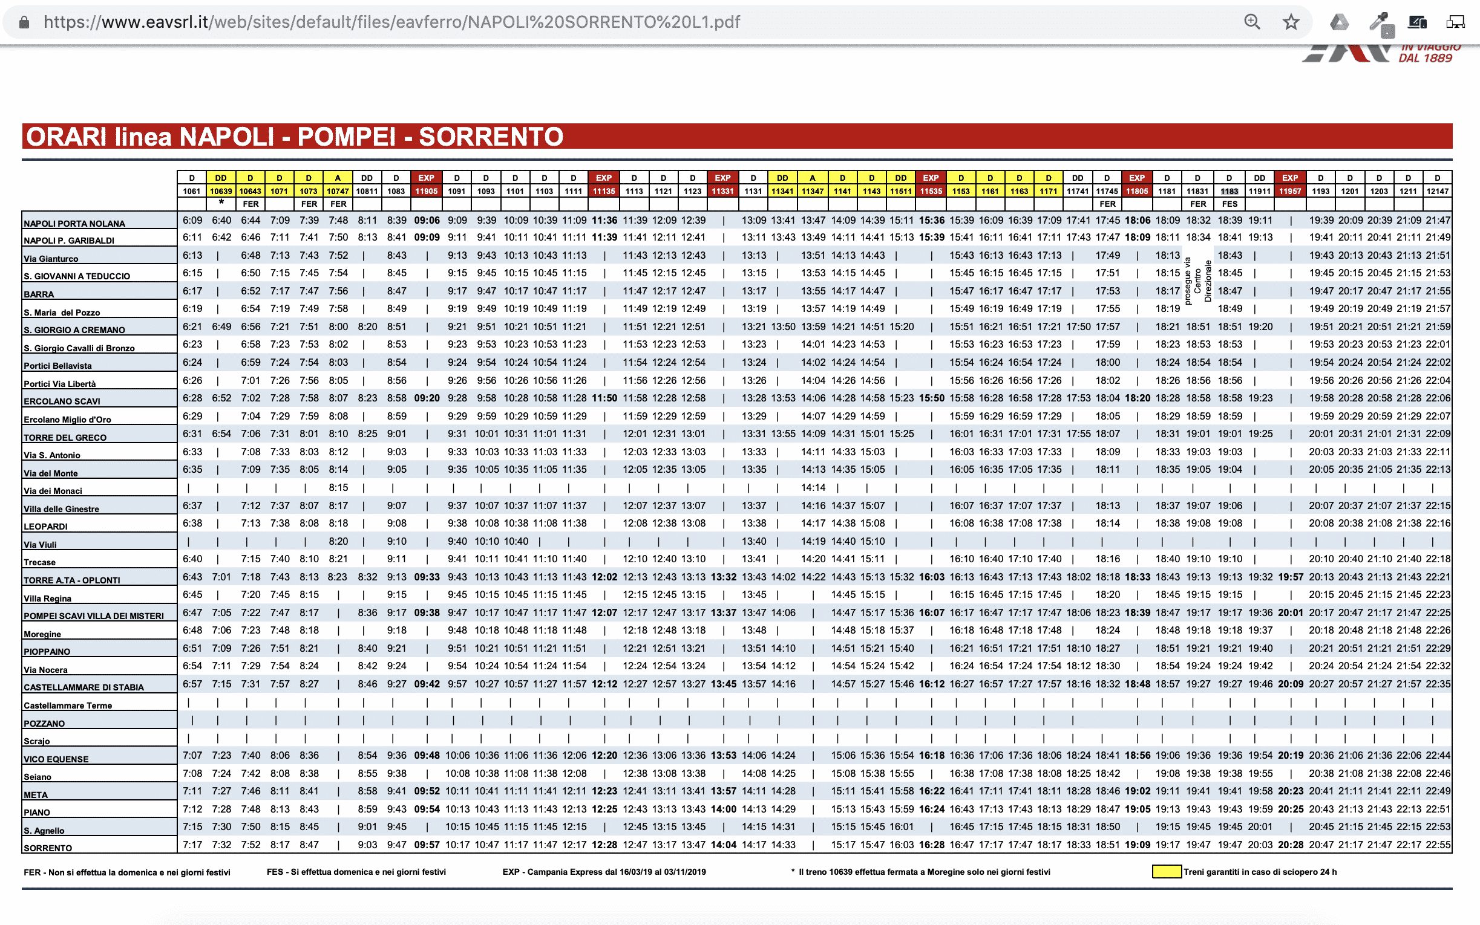Click the Via Gianturco station label

(x=51, y=259)
